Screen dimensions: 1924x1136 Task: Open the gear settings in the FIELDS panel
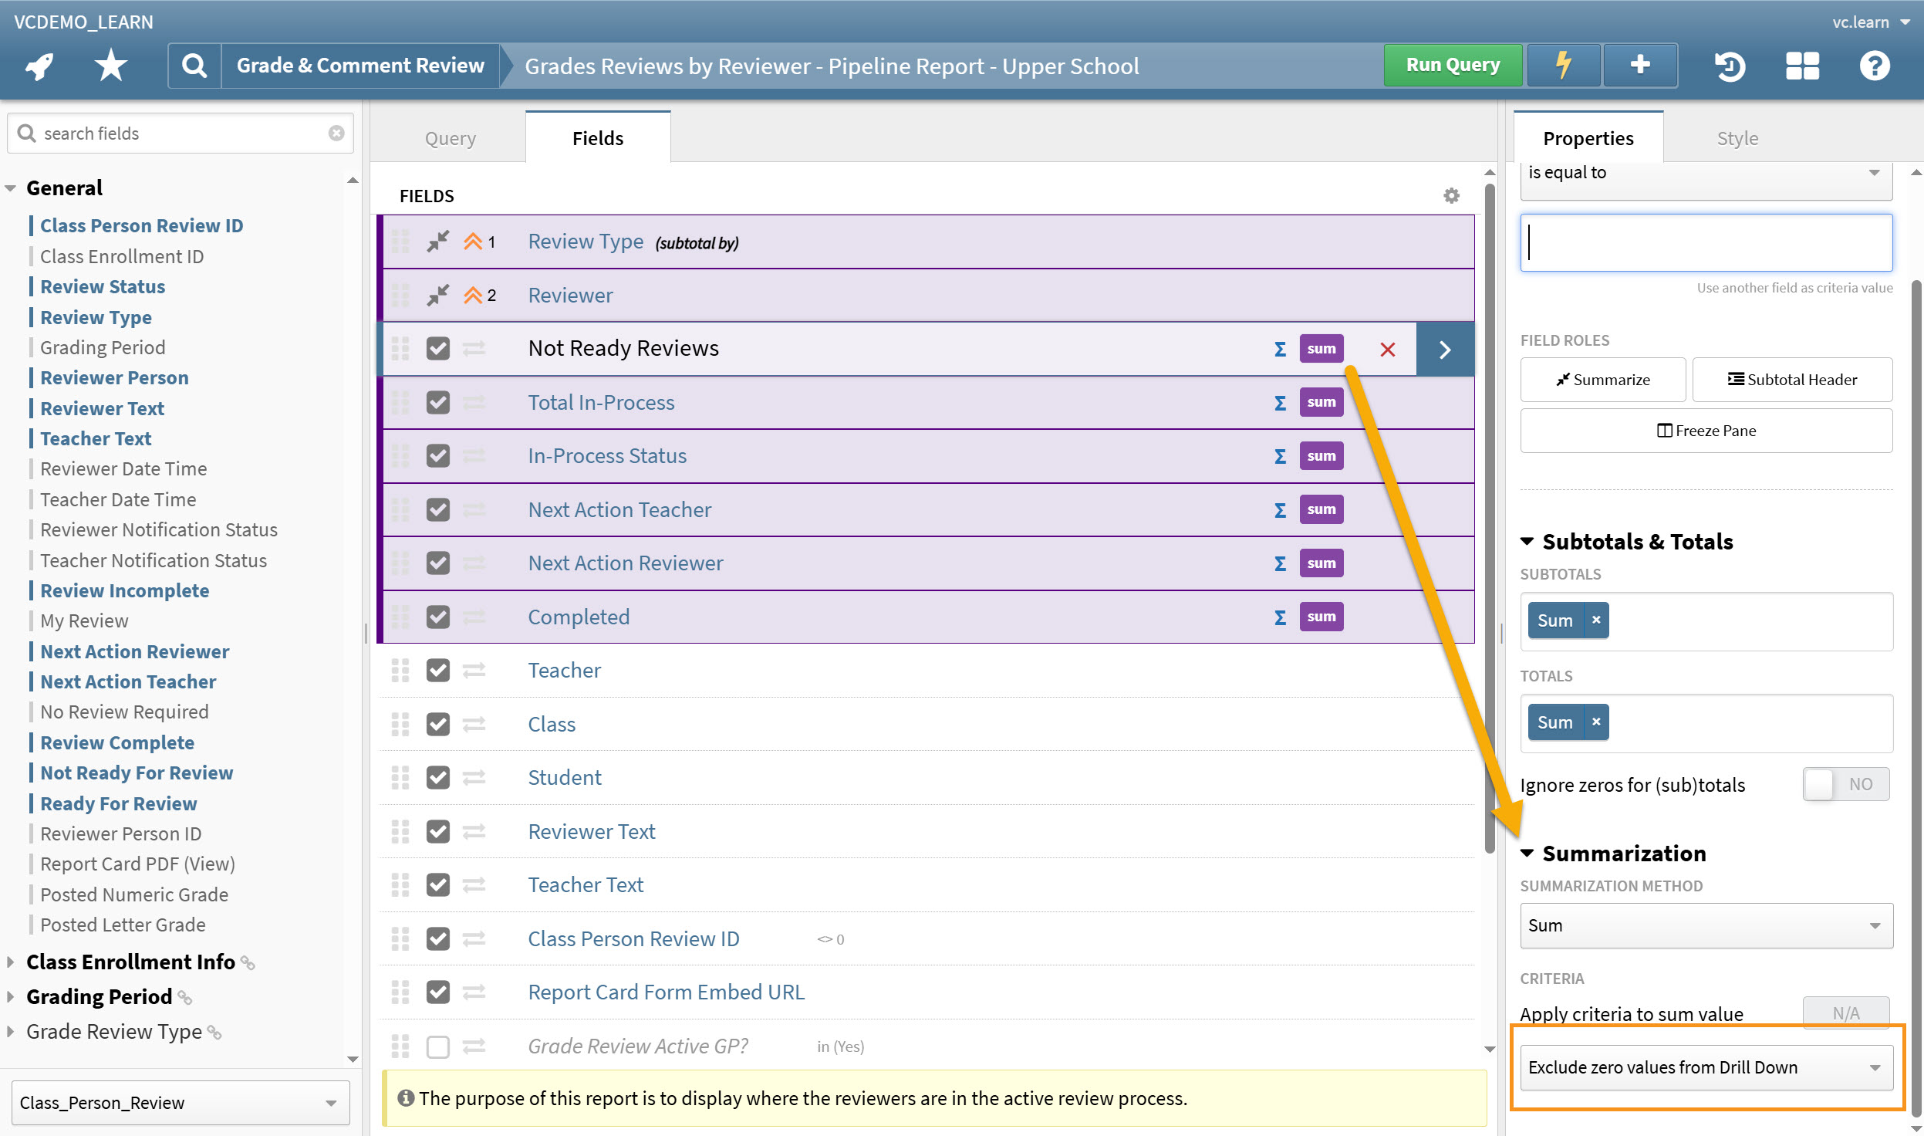(1452, 195)
